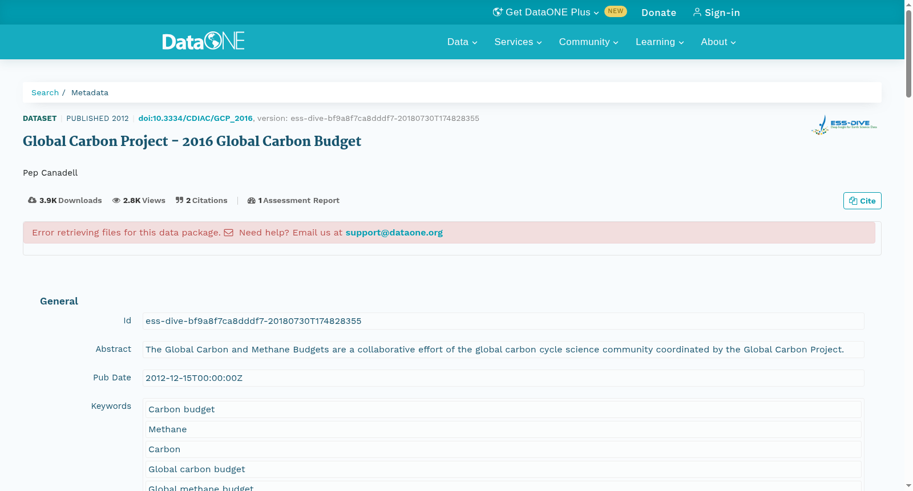This screenshot has width=913, height=491.
Task: Click the envelope icon in error banner
Action: coord(228,233)
